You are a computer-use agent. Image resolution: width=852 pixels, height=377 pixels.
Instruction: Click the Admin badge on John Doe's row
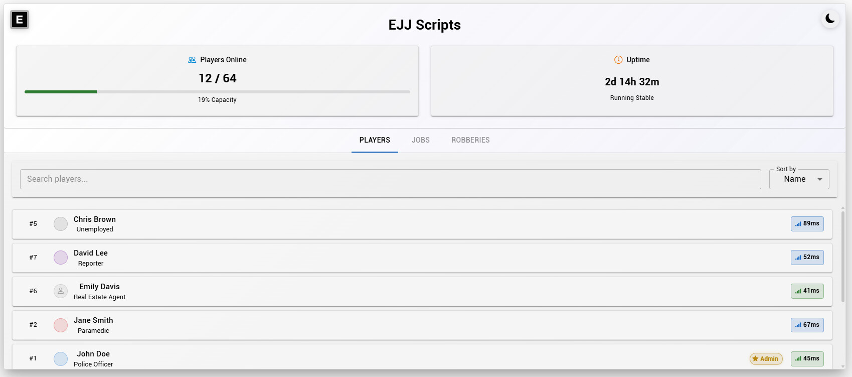(766, 358)
